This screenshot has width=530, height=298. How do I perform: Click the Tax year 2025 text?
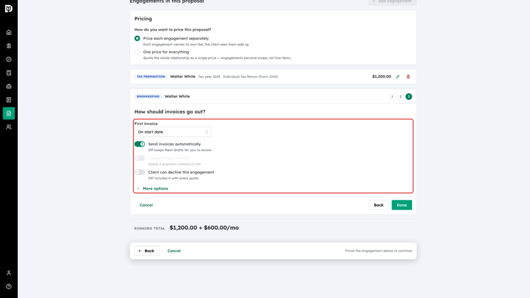coord(209,77)
